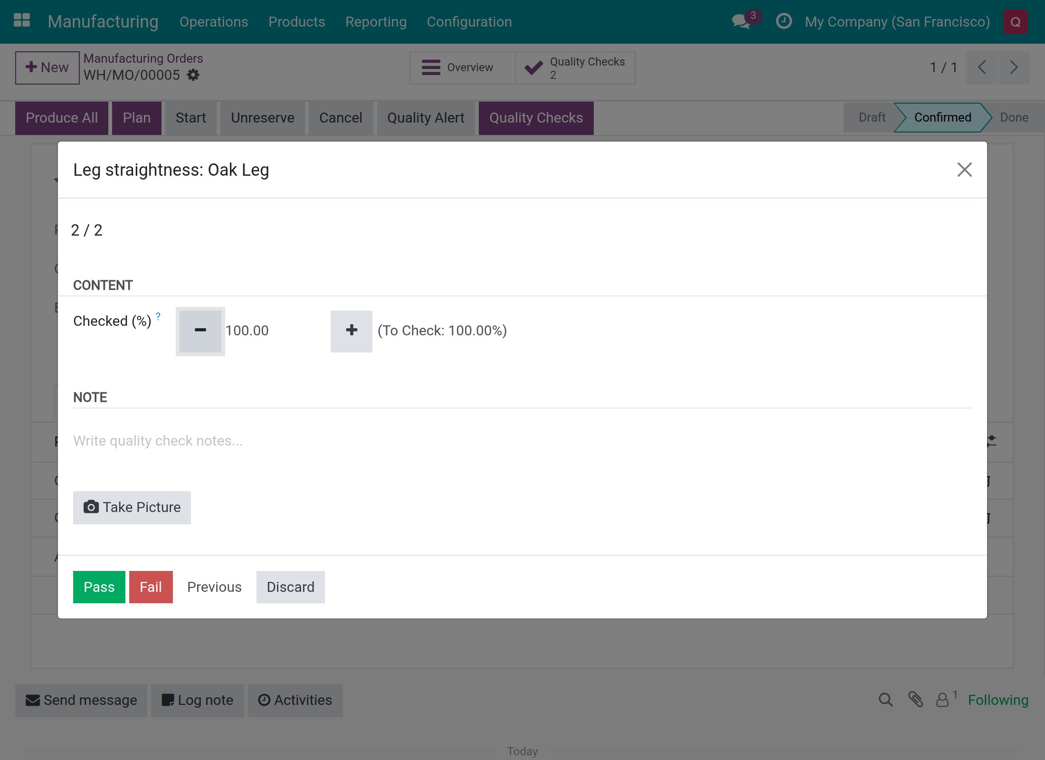Viewport: 1045px width, 760px height.
Task: Click the Manufacturing app title
Action: click(103, 22)
